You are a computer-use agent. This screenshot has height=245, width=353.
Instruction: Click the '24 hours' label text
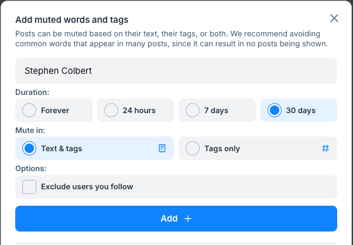(x=139, y=110)
